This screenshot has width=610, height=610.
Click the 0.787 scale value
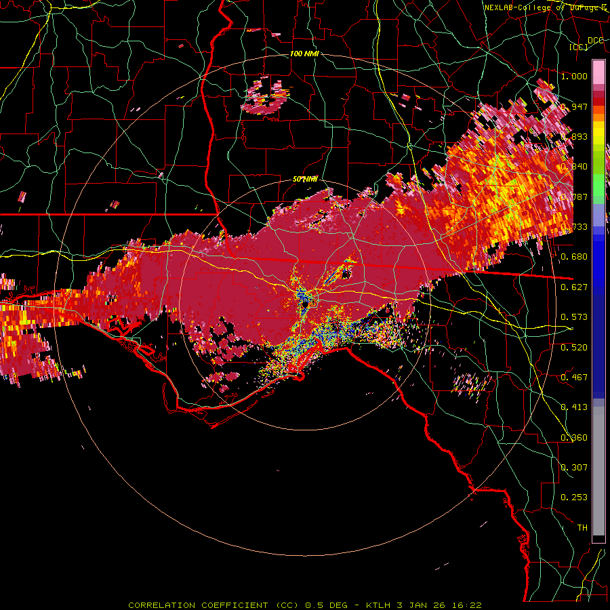point(574,197)
